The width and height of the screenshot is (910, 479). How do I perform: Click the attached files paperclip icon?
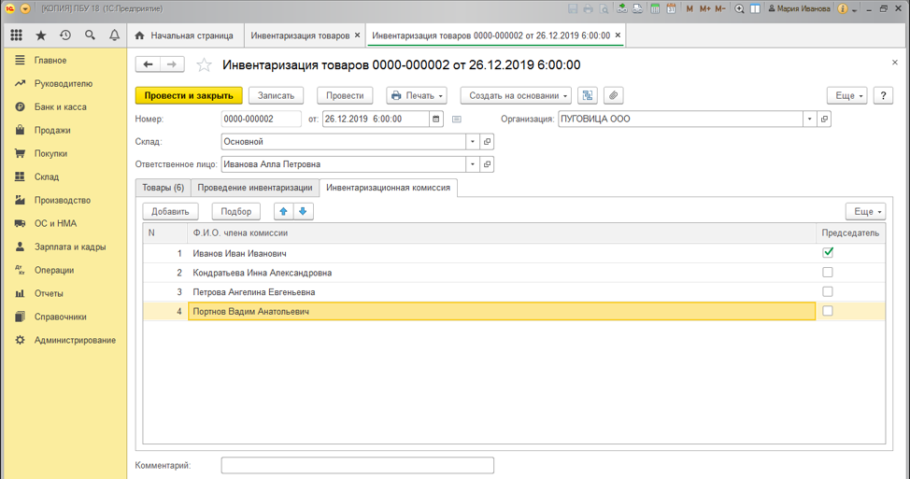coord(613,95)
